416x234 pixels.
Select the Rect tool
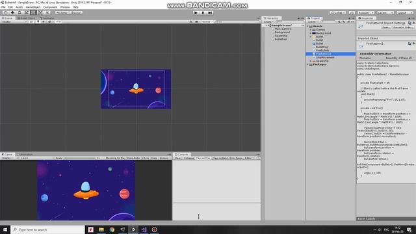[33, 12]
